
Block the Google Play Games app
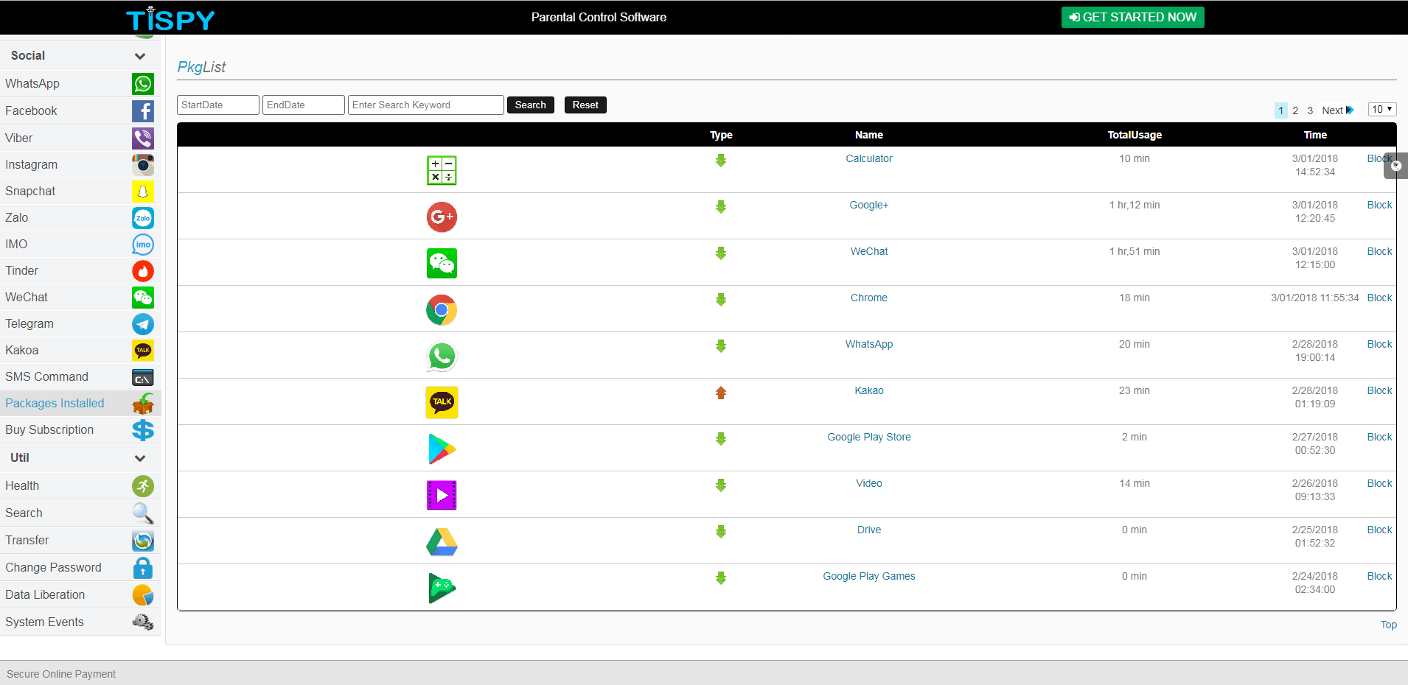[x=1379, y=576]
